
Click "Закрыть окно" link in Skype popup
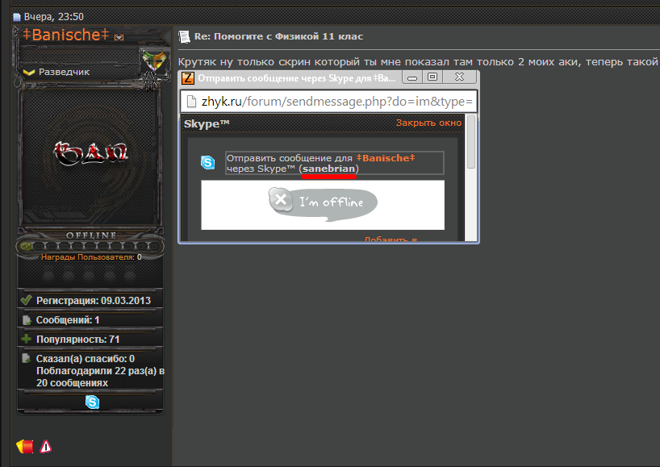(428, 123)
